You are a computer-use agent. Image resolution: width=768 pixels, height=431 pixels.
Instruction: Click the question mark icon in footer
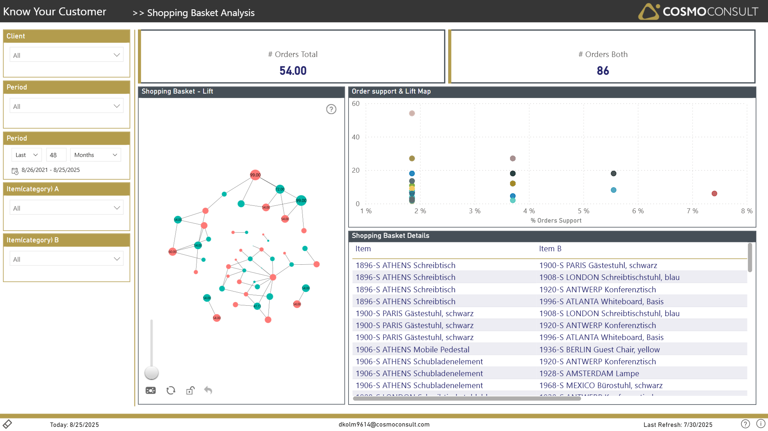[x=745, y=424]
